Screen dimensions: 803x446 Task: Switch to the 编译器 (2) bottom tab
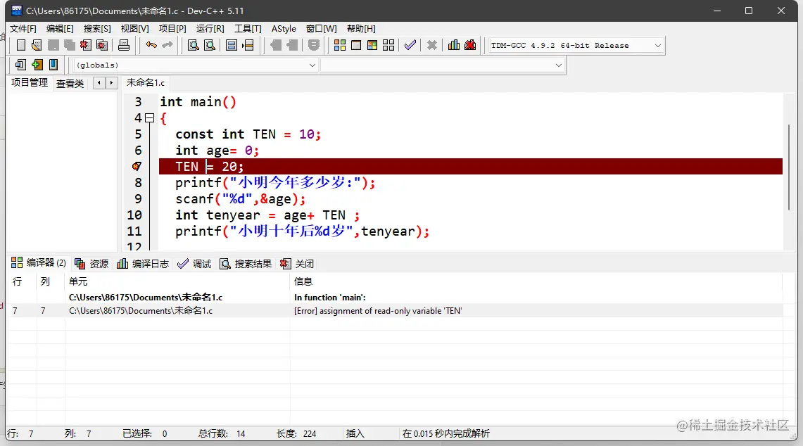39,262
